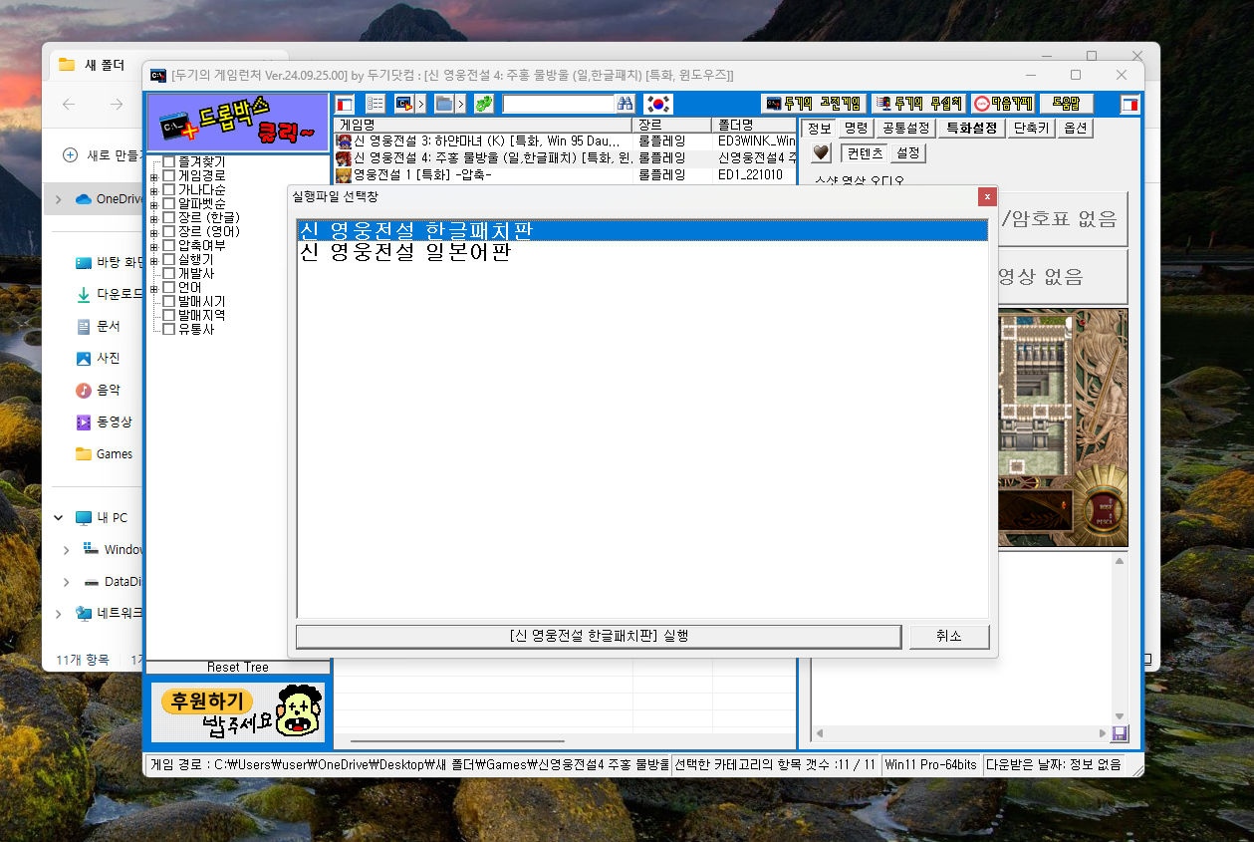
Task: Open Games folder in Explorer sidebar
Action: [105, 453]
